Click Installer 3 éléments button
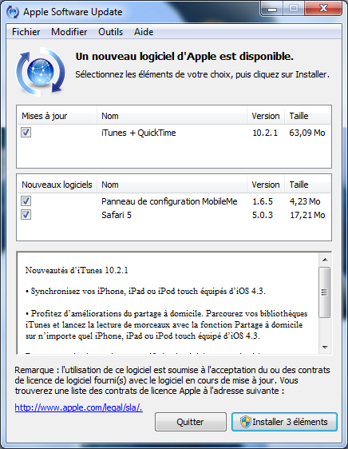The image size is (348, 449). click(x=284, y=422)
